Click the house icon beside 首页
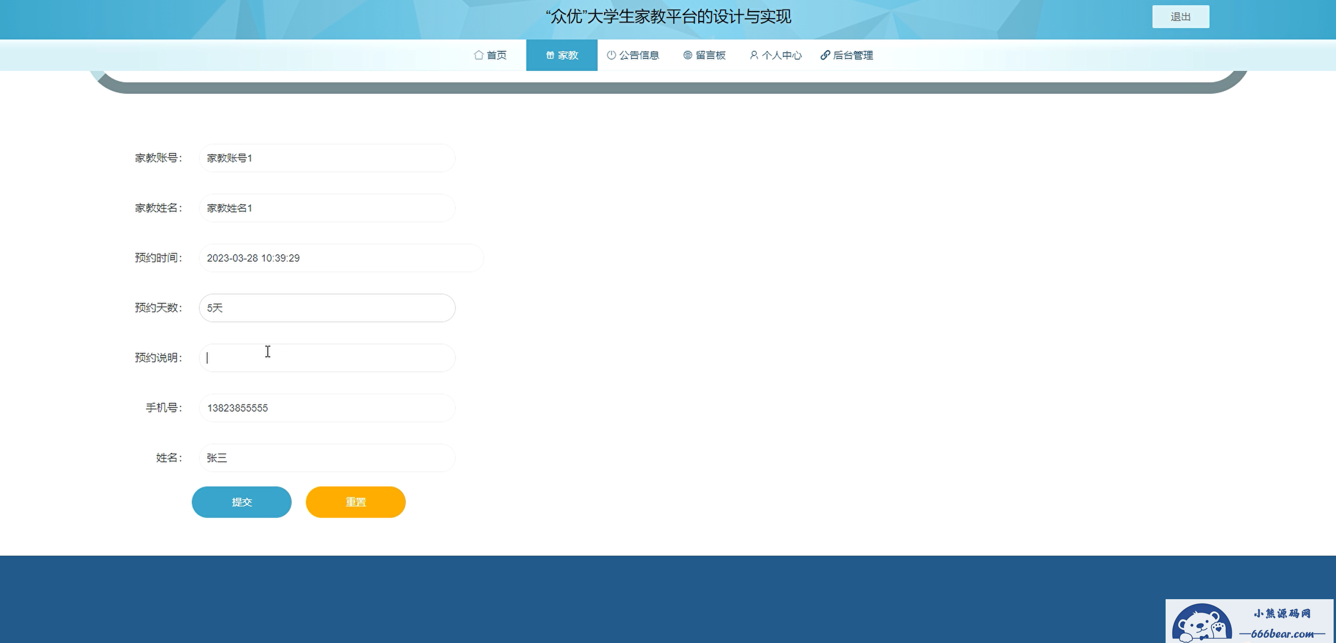 [479, 55]
